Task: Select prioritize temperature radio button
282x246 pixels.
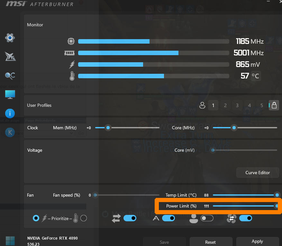Action: pyautogui.click(x=84, y=218)
